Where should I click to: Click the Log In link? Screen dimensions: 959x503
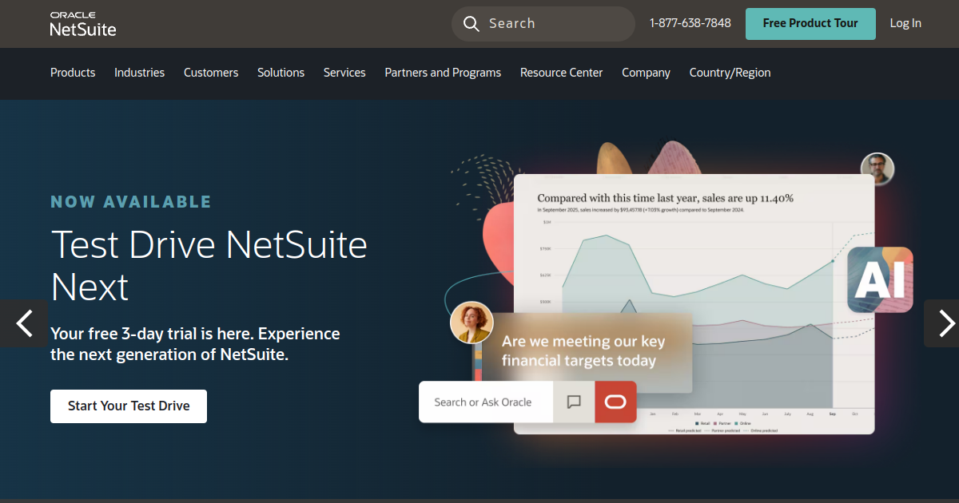click(x=905, y=24)
